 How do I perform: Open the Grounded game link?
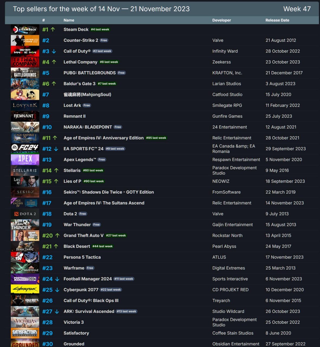coord(74,344)
